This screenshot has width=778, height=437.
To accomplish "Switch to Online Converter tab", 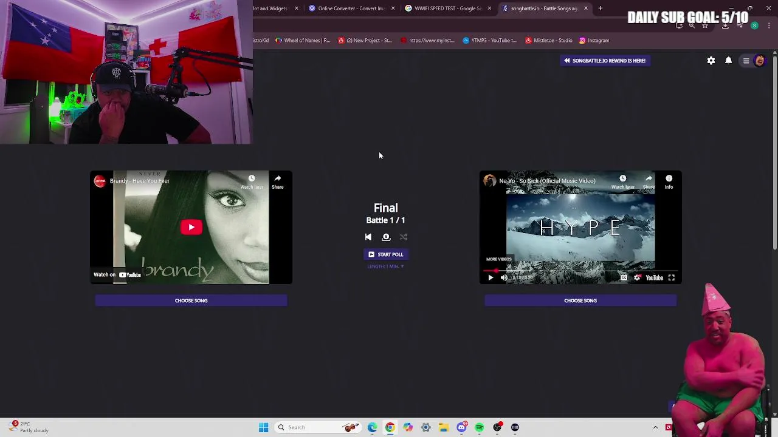I will click(351, 8).
